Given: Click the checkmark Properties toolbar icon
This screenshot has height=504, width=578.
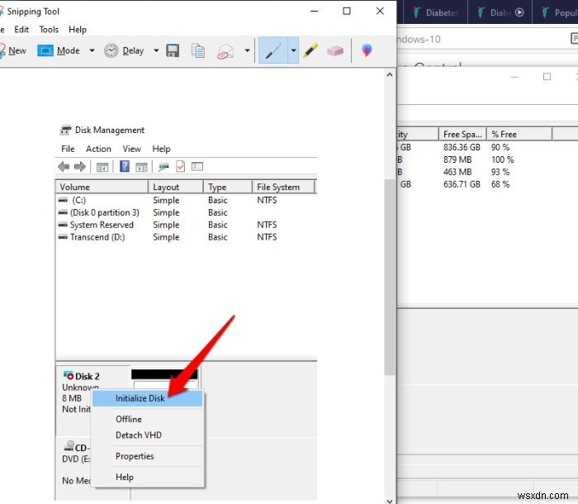Looking at the screenshot, I should coord(180,167).
